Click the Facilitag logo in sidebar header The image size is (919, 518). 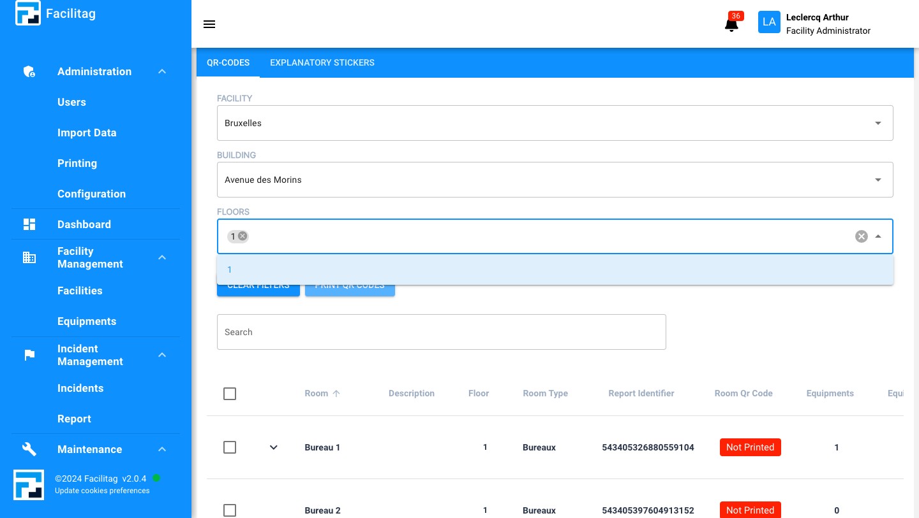coord(28,13)
